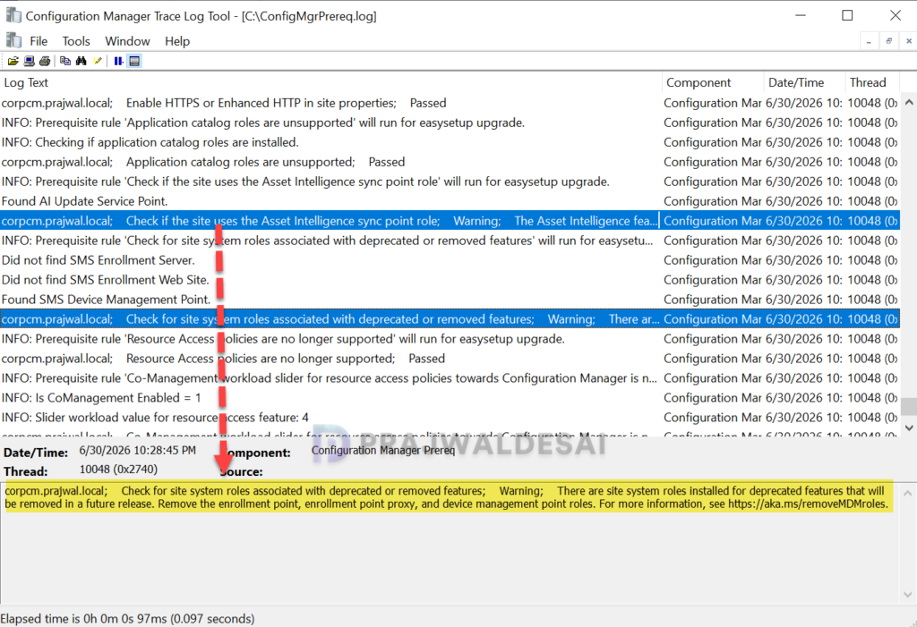Image resolution: width=917 pixels, height=627 pixels.
Task: Open the Tools menu
Action: tap(76, 41)
